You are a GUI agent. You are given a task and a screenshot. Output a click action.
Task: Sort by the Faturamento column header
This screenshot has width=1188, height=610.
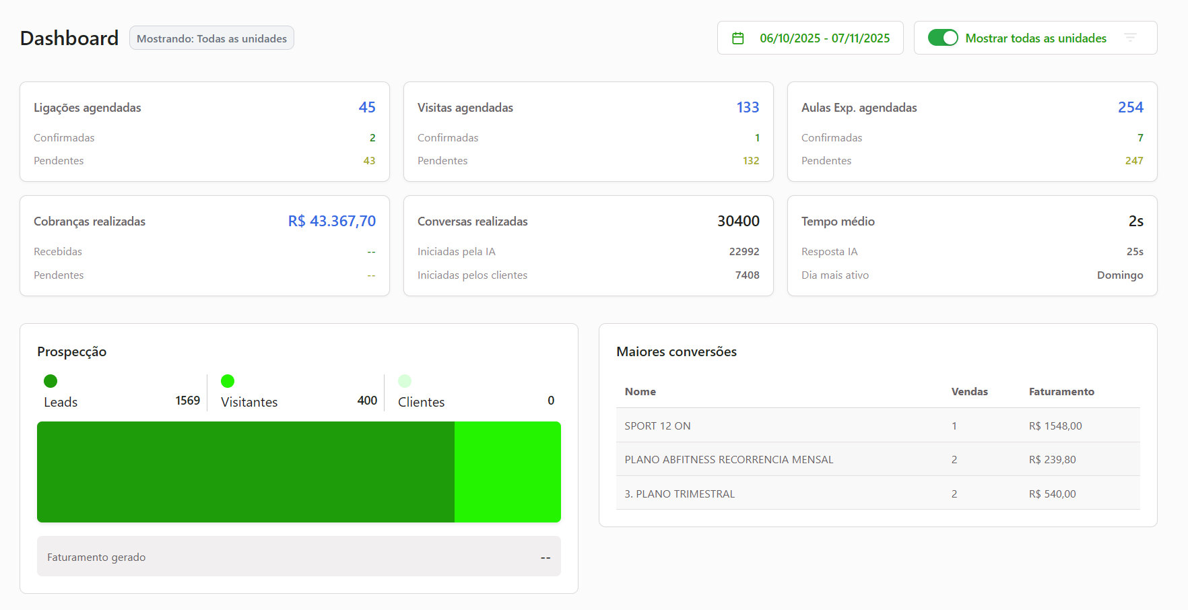(1061, 392)
